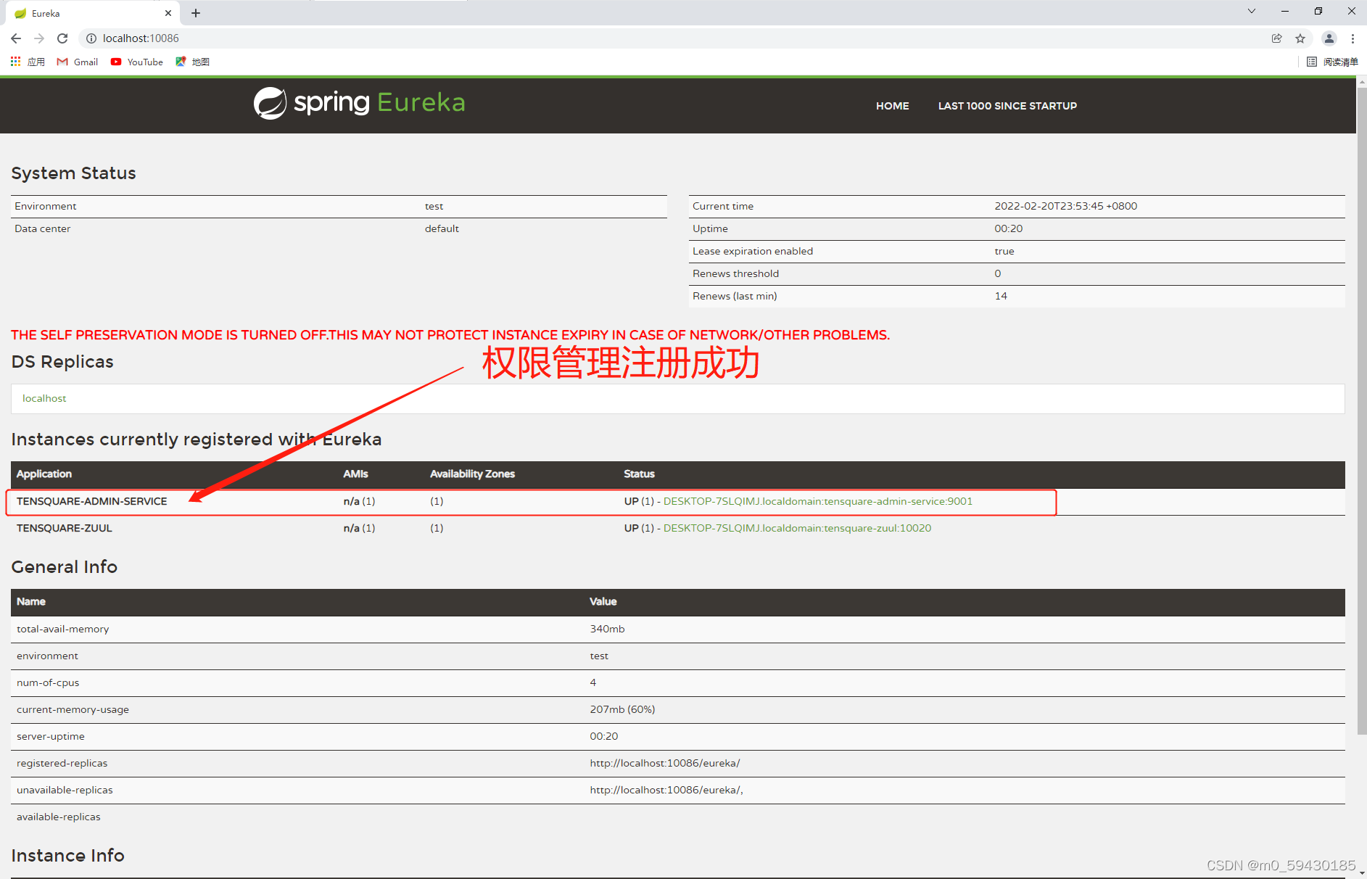Select registered-replicas URL value
Image resolution: width=1367 pixels, height=879 pixels.
[665, 763]
